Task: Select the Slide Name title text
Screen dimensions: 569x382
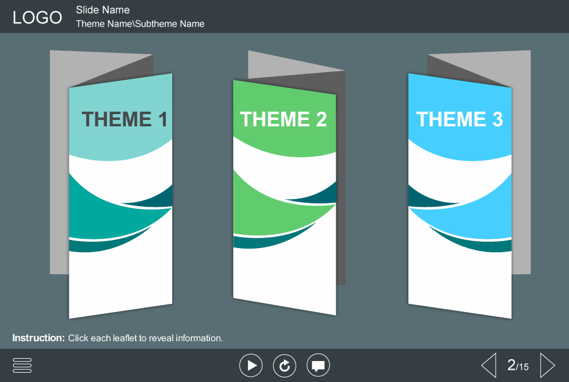Action: 103,10
